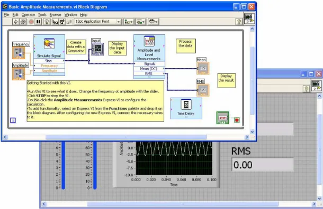The height and width of the screenshot is (209, 323).
Task: Expand Amplitude and Level Measurements bottom handle
Action: click(x=149, y=77)
